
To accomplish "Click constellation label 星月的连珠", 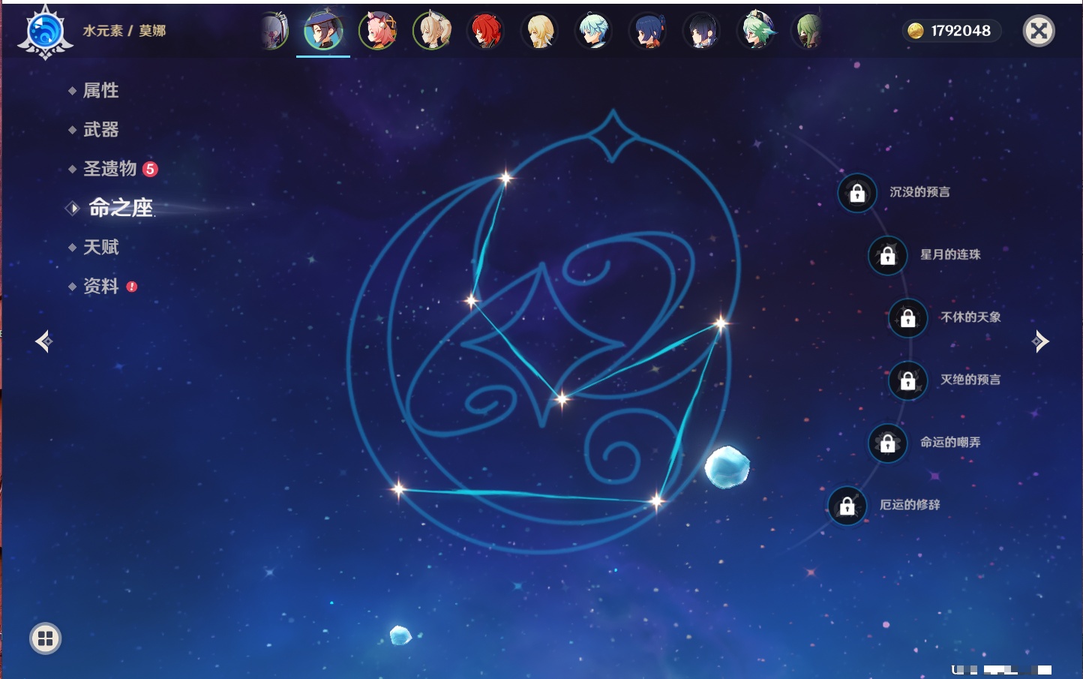I will click(x=950, y=254).
